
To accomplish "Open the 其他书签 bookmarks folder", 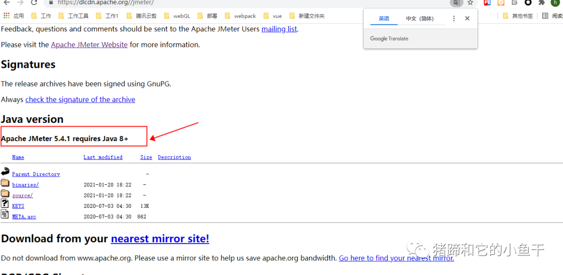I will [518, 16].
